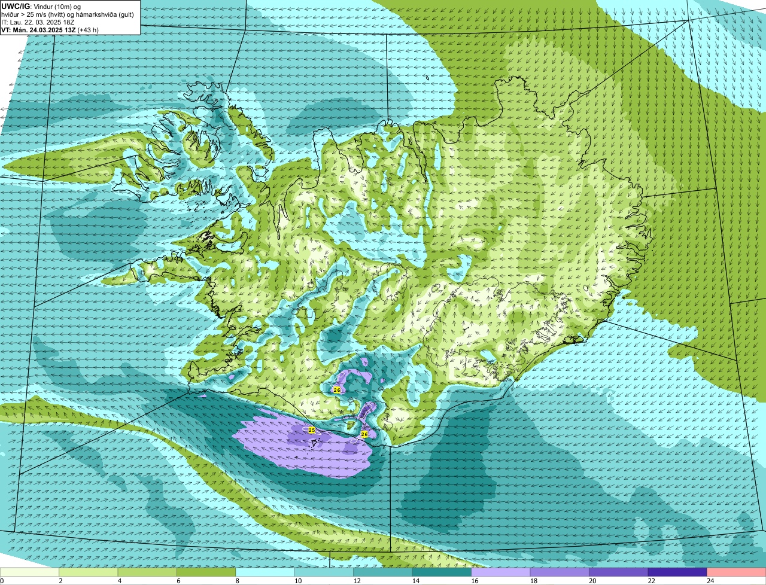Viewport: 766px width, 585px height.
Task: Select the 10–12 light turquoise scale swatch
Action: (x=324, y=572)
